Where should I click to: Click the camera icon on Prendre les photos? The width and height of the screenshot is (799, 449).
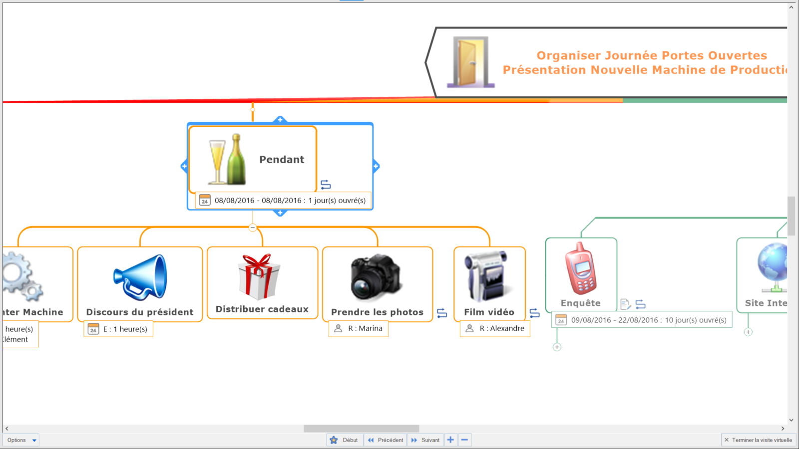(376, 277)
